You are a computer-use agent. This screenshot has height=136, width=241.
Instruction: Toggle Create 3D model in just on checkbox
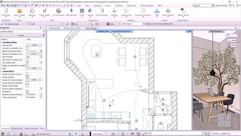point(27,74)
